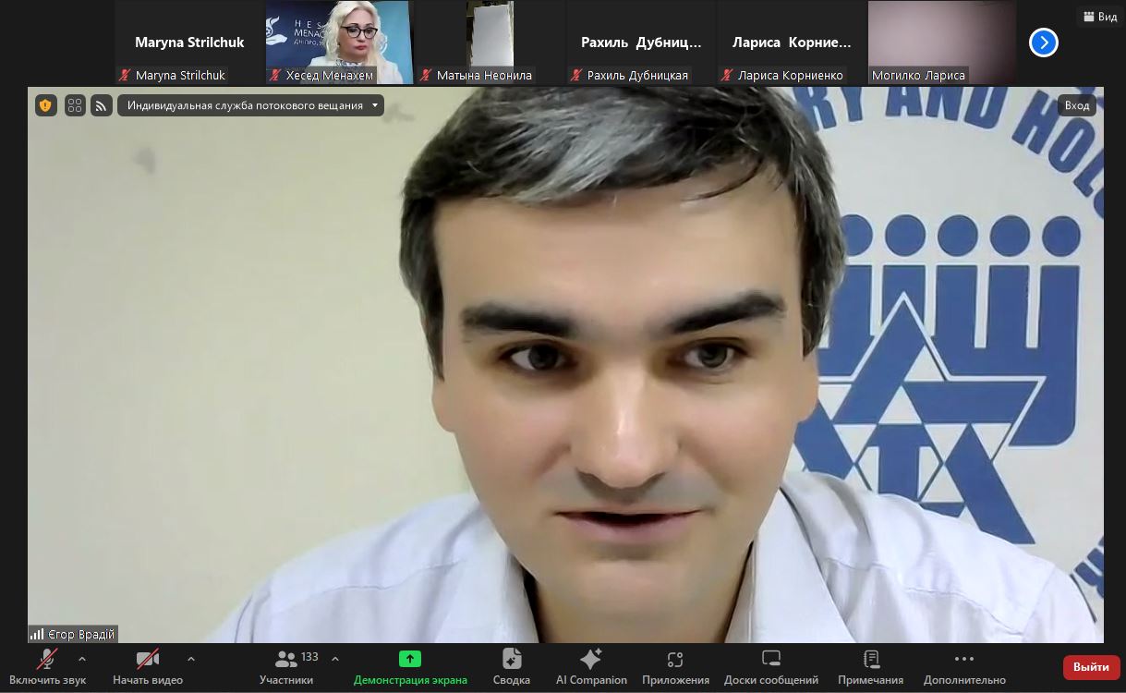Image resolution: width=1126 pixels, height=693 pixels.
Task: Select the Хесед Менахем video thumbnail
Action: click(x=339, y=43)
